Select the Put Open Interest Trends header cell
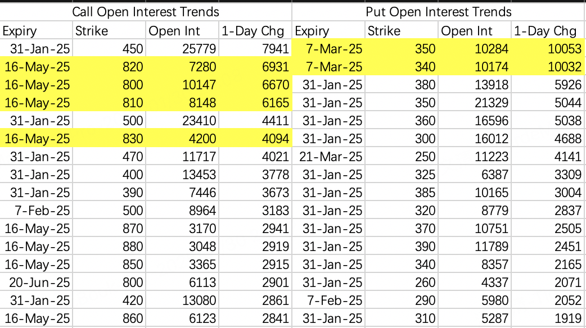 tap(439, 12)
